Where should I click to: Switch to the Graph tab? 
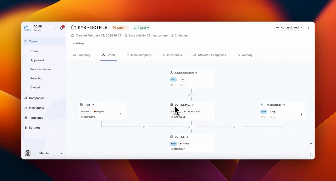108,55
